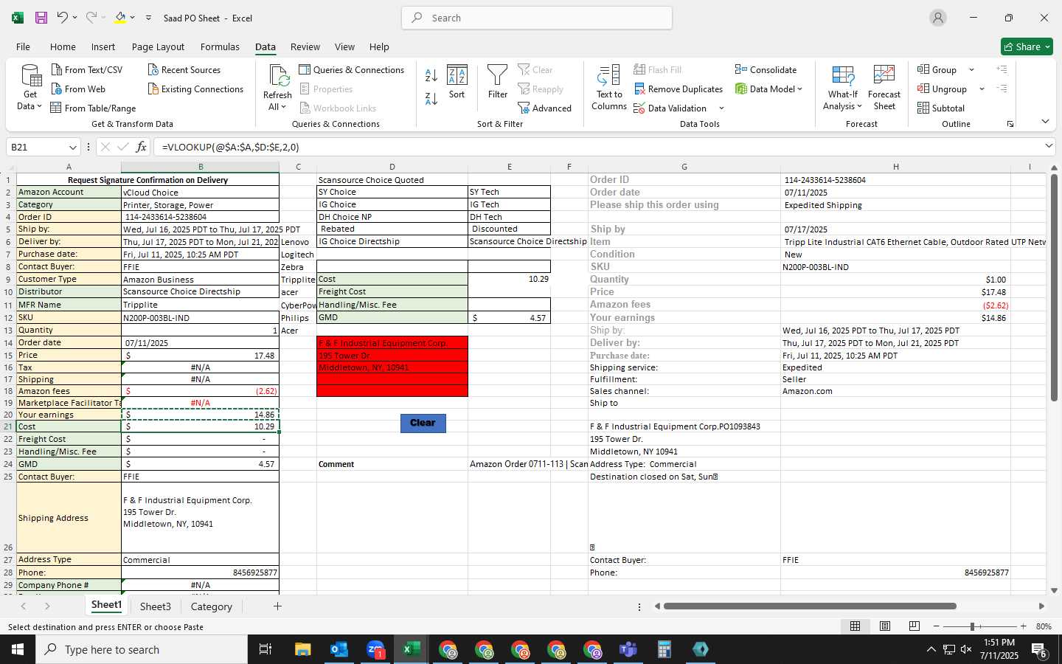Open Data Validation dropdown arrow
Screen dimensions: 1062x664
(721, 108)
